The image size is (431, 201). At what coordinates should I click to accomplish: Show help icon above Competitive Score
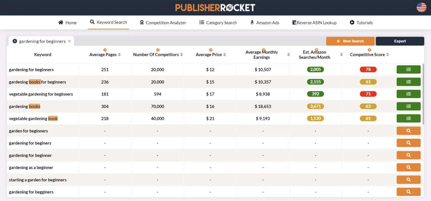pyautogui.click(x=369, y=50)
